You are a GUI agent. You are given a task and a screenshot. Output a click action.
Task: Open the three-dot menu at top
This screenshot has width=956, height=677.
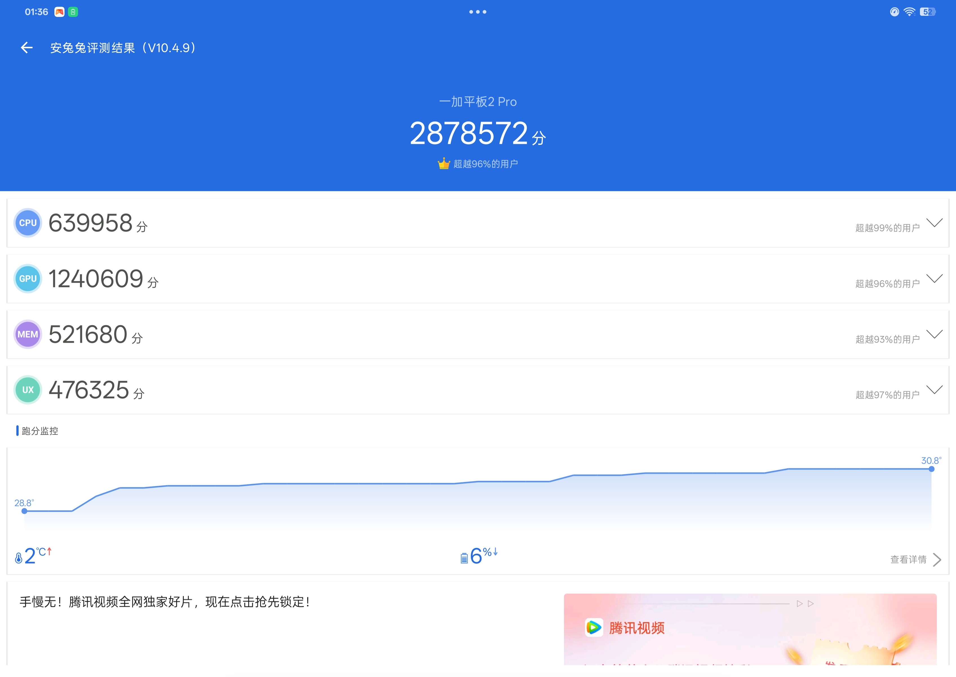click(478, 12)
